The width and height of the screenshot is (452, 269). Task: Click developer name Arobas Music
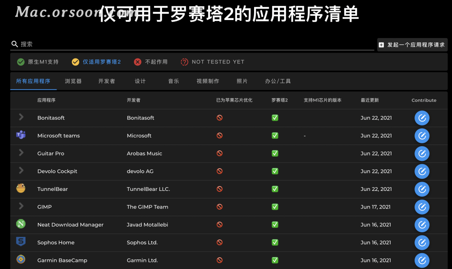(x=144, y=153)
